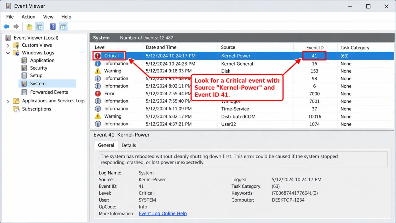Click the Event Viewer icon in the title bar
Image resolution: width=396 pixels, height=223 pixels.
point(8,6)
